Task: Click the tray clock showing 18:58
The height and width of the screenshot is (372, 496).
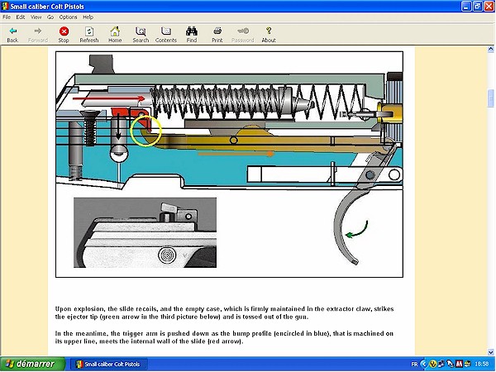Action: point(482,365)
